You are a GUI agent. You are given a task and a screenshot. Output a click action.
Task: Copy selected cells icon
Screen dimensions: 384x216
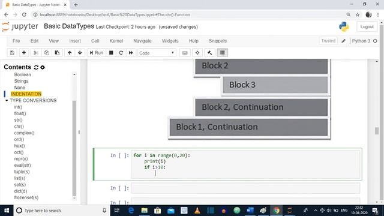47,53
